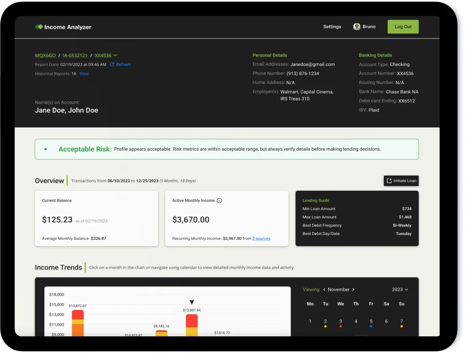Click the MQX6GO breadcrumb link
Image resolution: width=465 pixels, height=353 pixels.
[45, 55]
